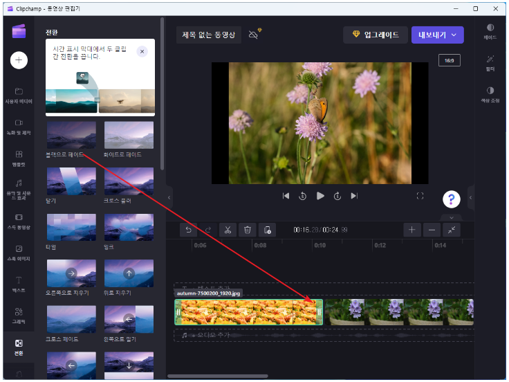The width and height of the screenshot is (509, 382).
Task: Enter fullscreen preview mode
Action: tap(420, 196)
